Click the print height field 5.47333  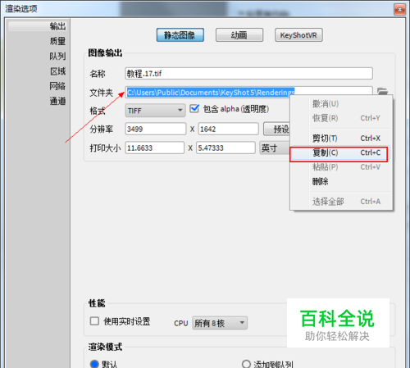coord(225,148)
